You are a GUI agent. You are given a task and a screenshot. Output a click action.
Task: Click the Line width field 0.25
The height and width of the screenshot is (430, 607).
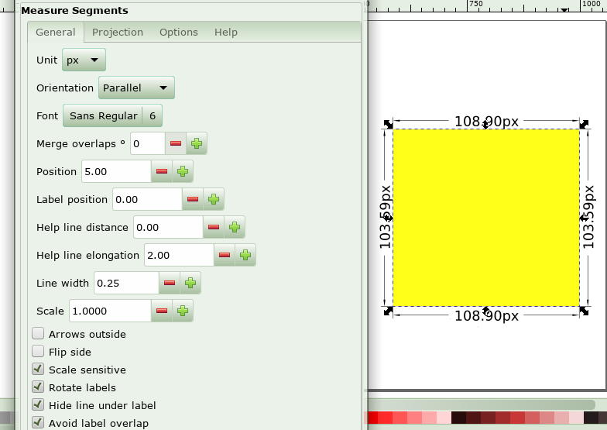coord(126,283)
